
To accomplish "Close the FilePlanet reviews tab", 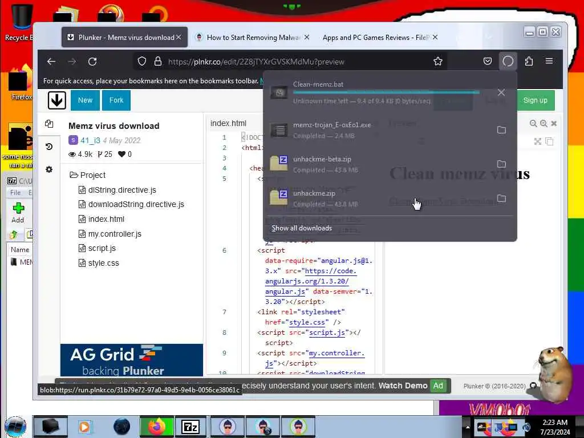I will (435, 37).
